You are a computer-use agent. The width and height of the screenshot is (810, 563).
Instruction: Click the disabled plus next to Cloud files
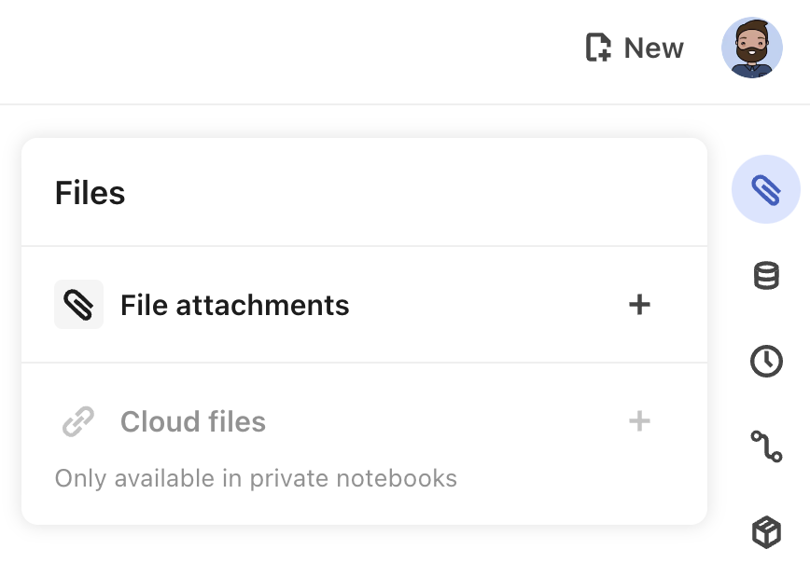[x=640, y=421]
